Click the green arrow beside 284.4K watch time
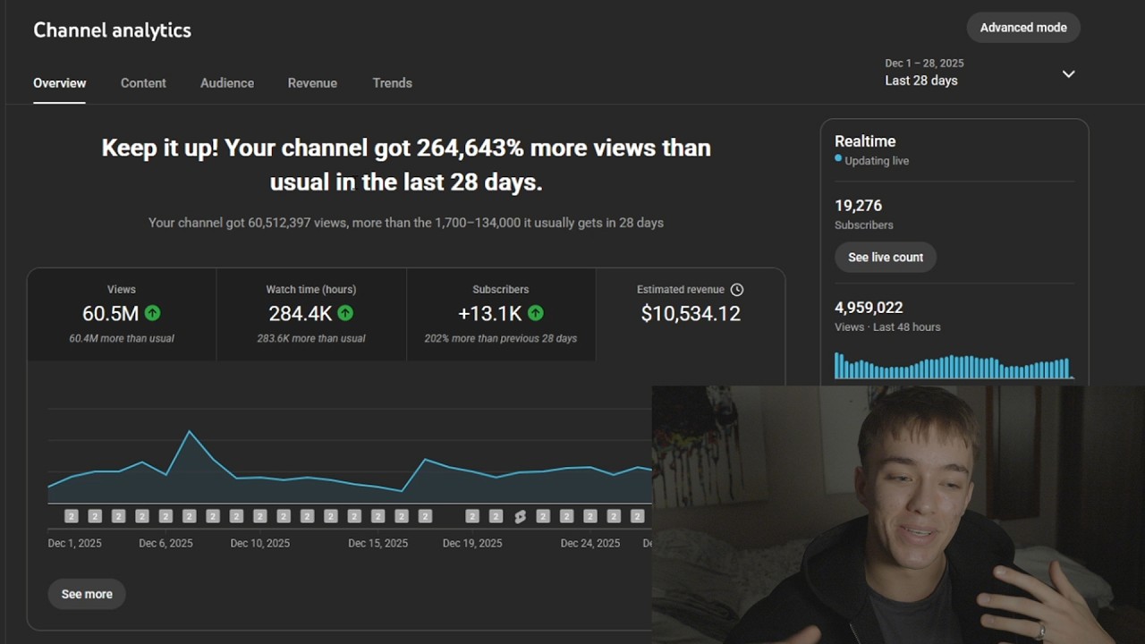This screenshot has height=644, width=1145. (x=345, y=313)
